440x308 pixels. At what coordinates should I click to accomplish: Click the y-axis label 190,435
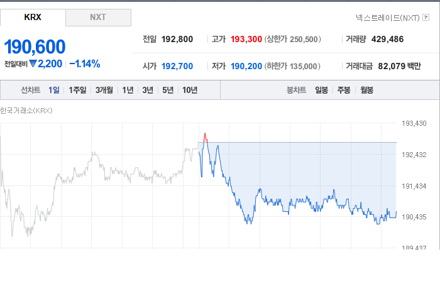[x=414, y=217]
